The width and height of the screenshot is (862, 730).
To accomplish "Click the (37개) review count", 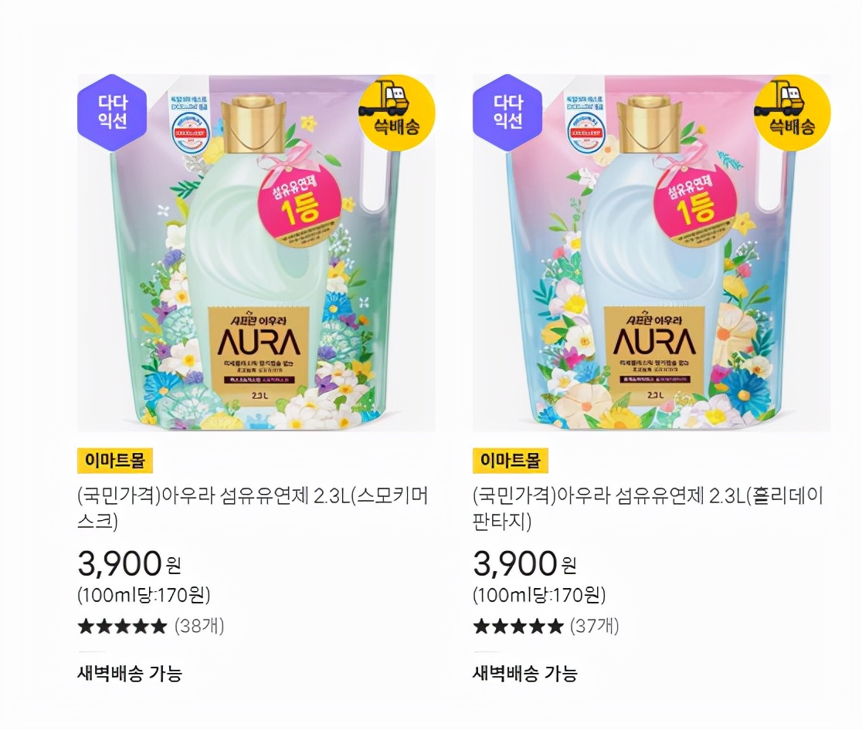I will (595, 626).
